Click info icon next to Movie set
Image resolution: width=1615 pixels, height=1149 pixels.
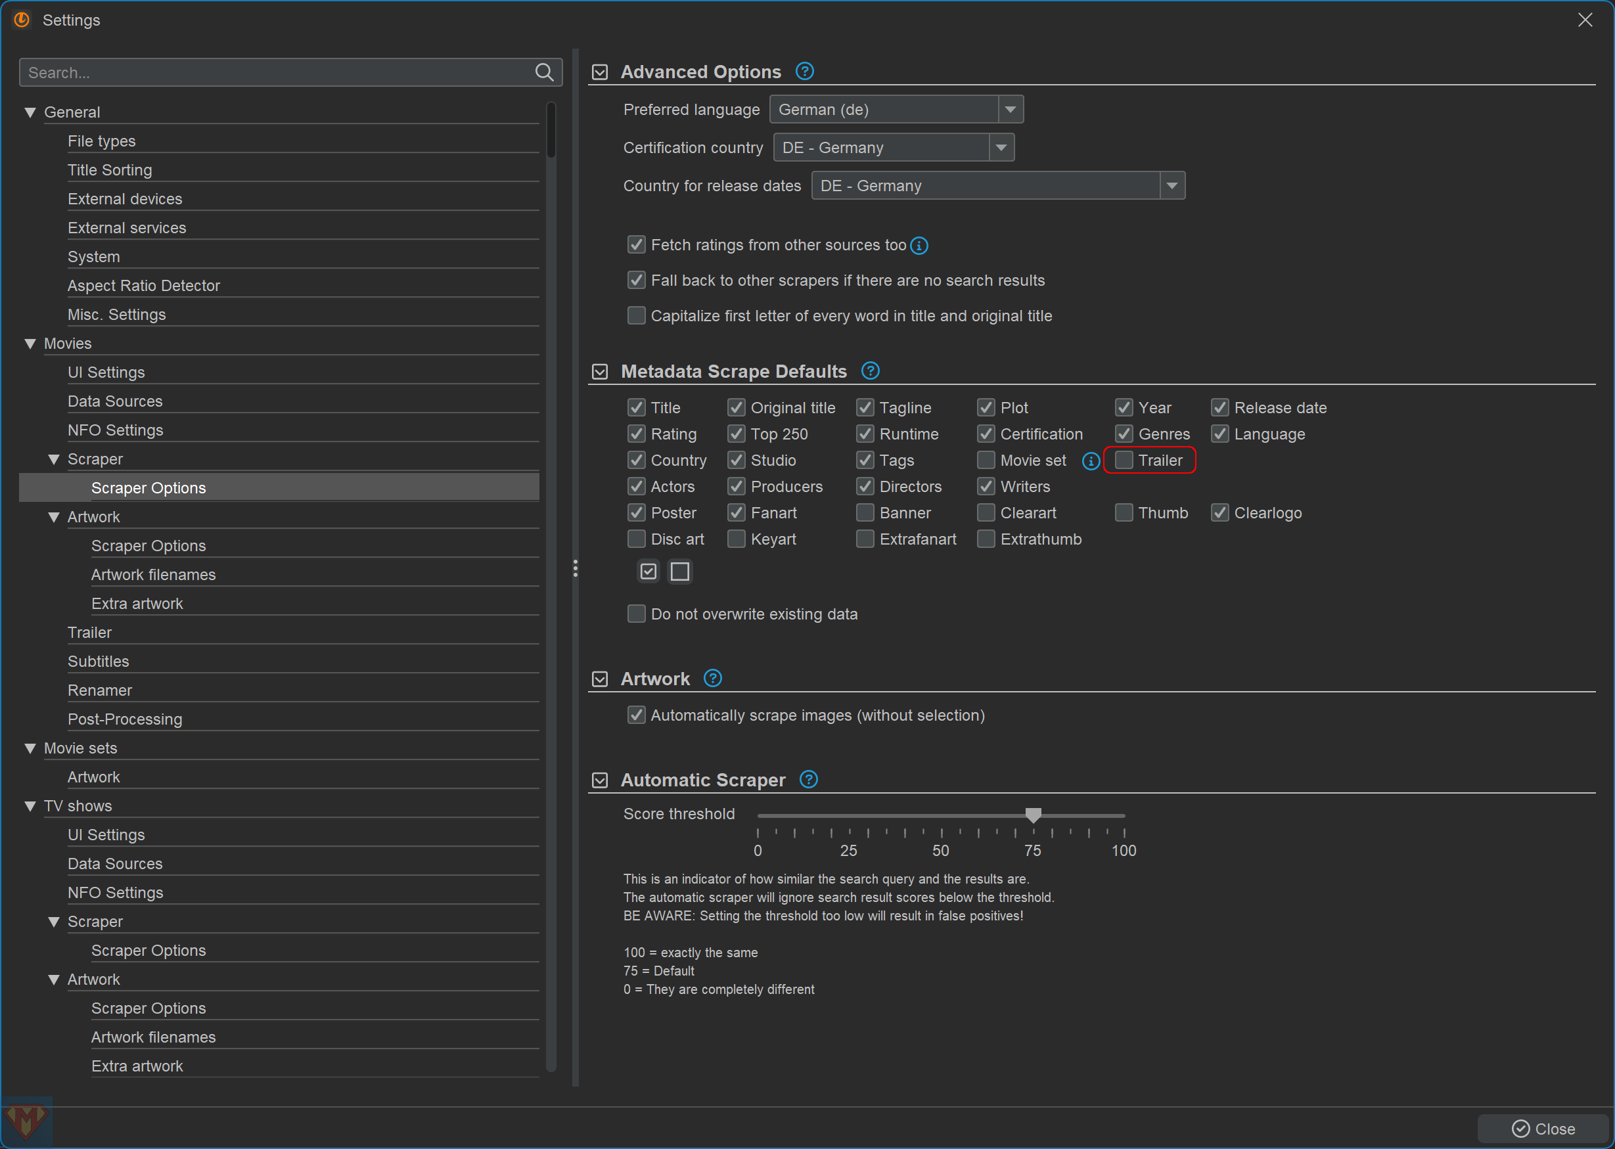pyautogui.click(x=1090, y=461)
